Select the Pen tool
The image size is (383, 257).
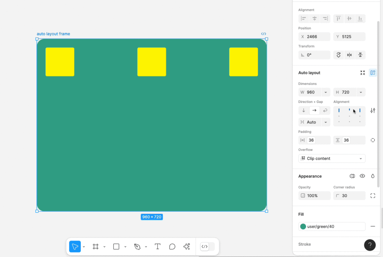click(x=137, y=247)
